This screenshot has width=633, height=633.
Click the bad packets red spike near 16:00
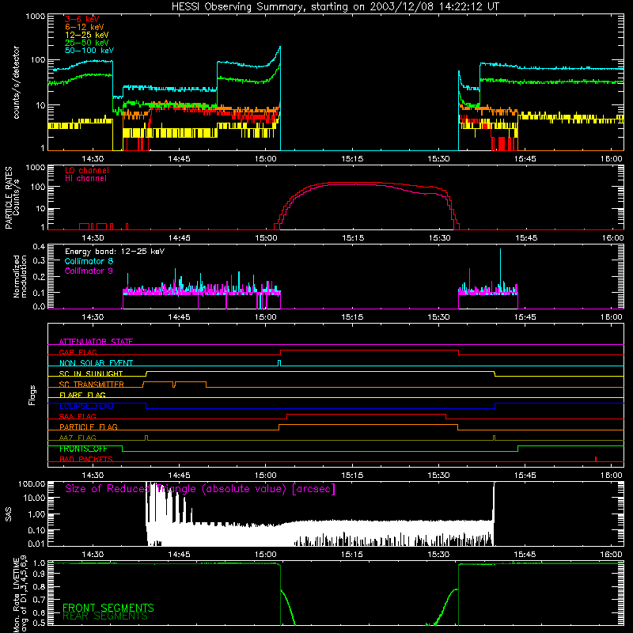click(x=596, y=459)
